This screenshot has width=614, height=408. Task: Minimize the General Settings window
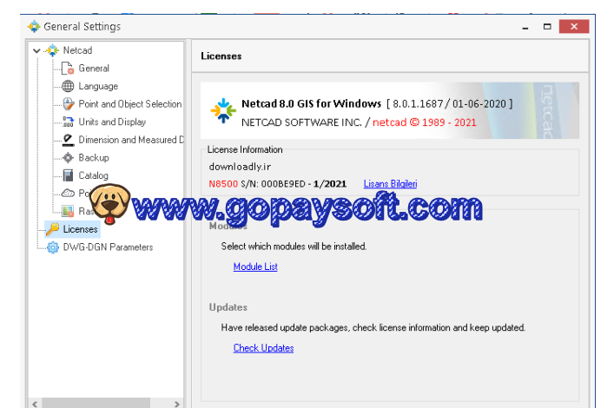tap(525, 27)
